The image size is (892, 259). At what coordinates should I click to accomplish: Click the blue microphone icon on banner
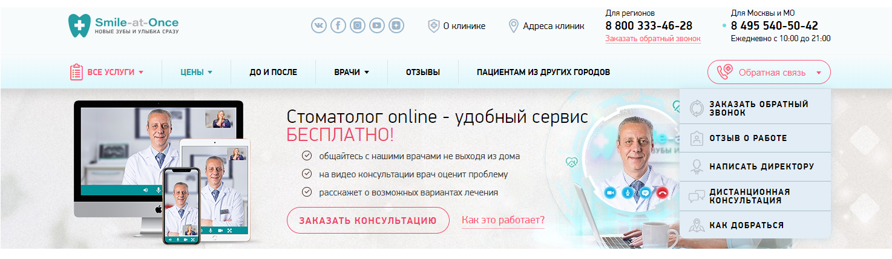(x=629, y=192)
